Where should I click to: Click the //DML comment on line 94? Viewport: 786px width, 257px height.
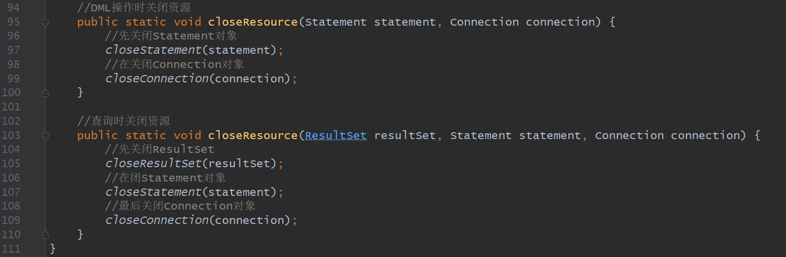(134, 8)
